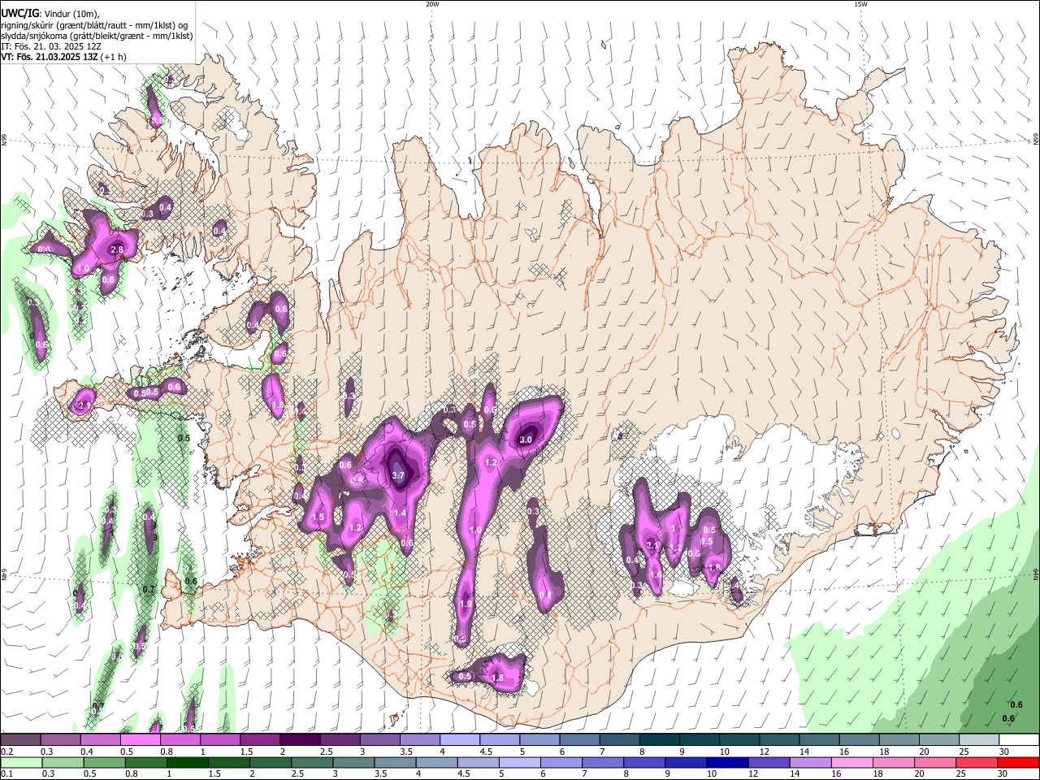Pick the light grey 25 mm swatch in upper legend
This screenshot has height=780, width=1040.
977,740
